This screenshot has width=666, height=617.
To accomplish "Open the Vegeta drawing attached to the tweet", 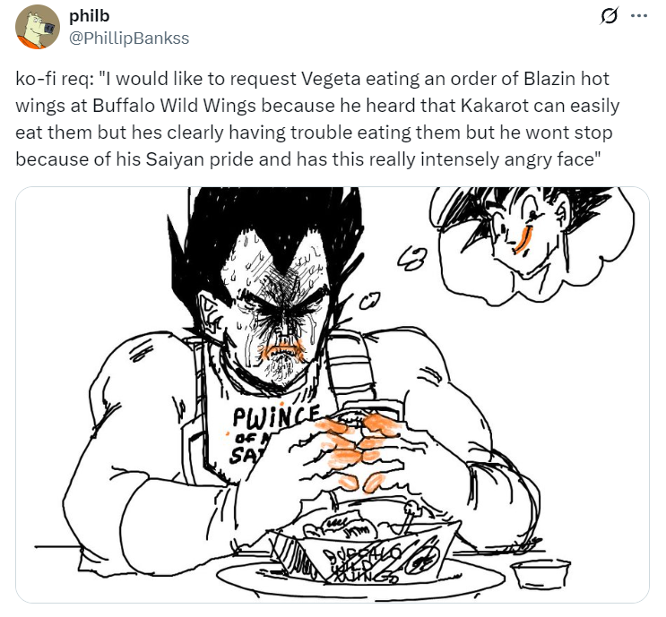I will point(333,394).
